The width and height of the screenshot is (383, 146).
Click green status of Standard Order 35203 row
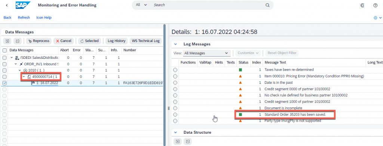[x=240, y=114]
